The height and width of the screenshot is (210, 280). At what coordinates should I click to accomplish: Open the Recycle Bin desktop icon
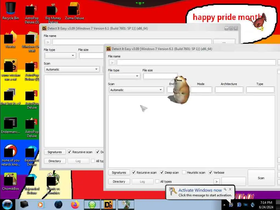(x=11, y=11)
